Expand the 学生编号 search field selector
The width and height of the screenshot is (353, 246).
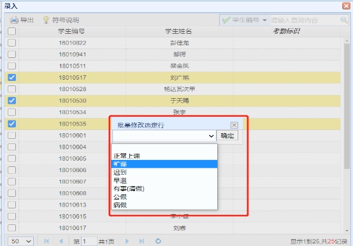[x=249, y=20]
